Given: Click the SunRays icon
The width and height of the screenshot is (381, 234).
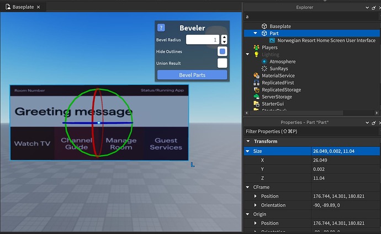Looking at the screenshot, I should click(264, 68).
